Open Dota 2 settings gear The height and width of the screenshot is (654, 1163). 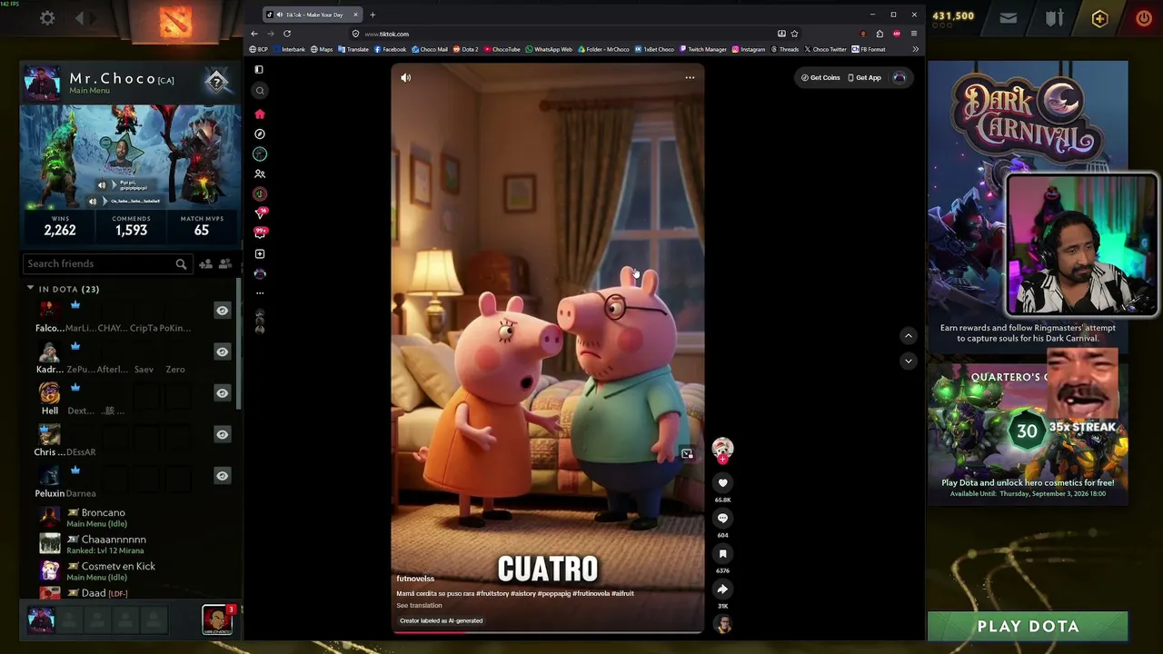pos(47,18)
